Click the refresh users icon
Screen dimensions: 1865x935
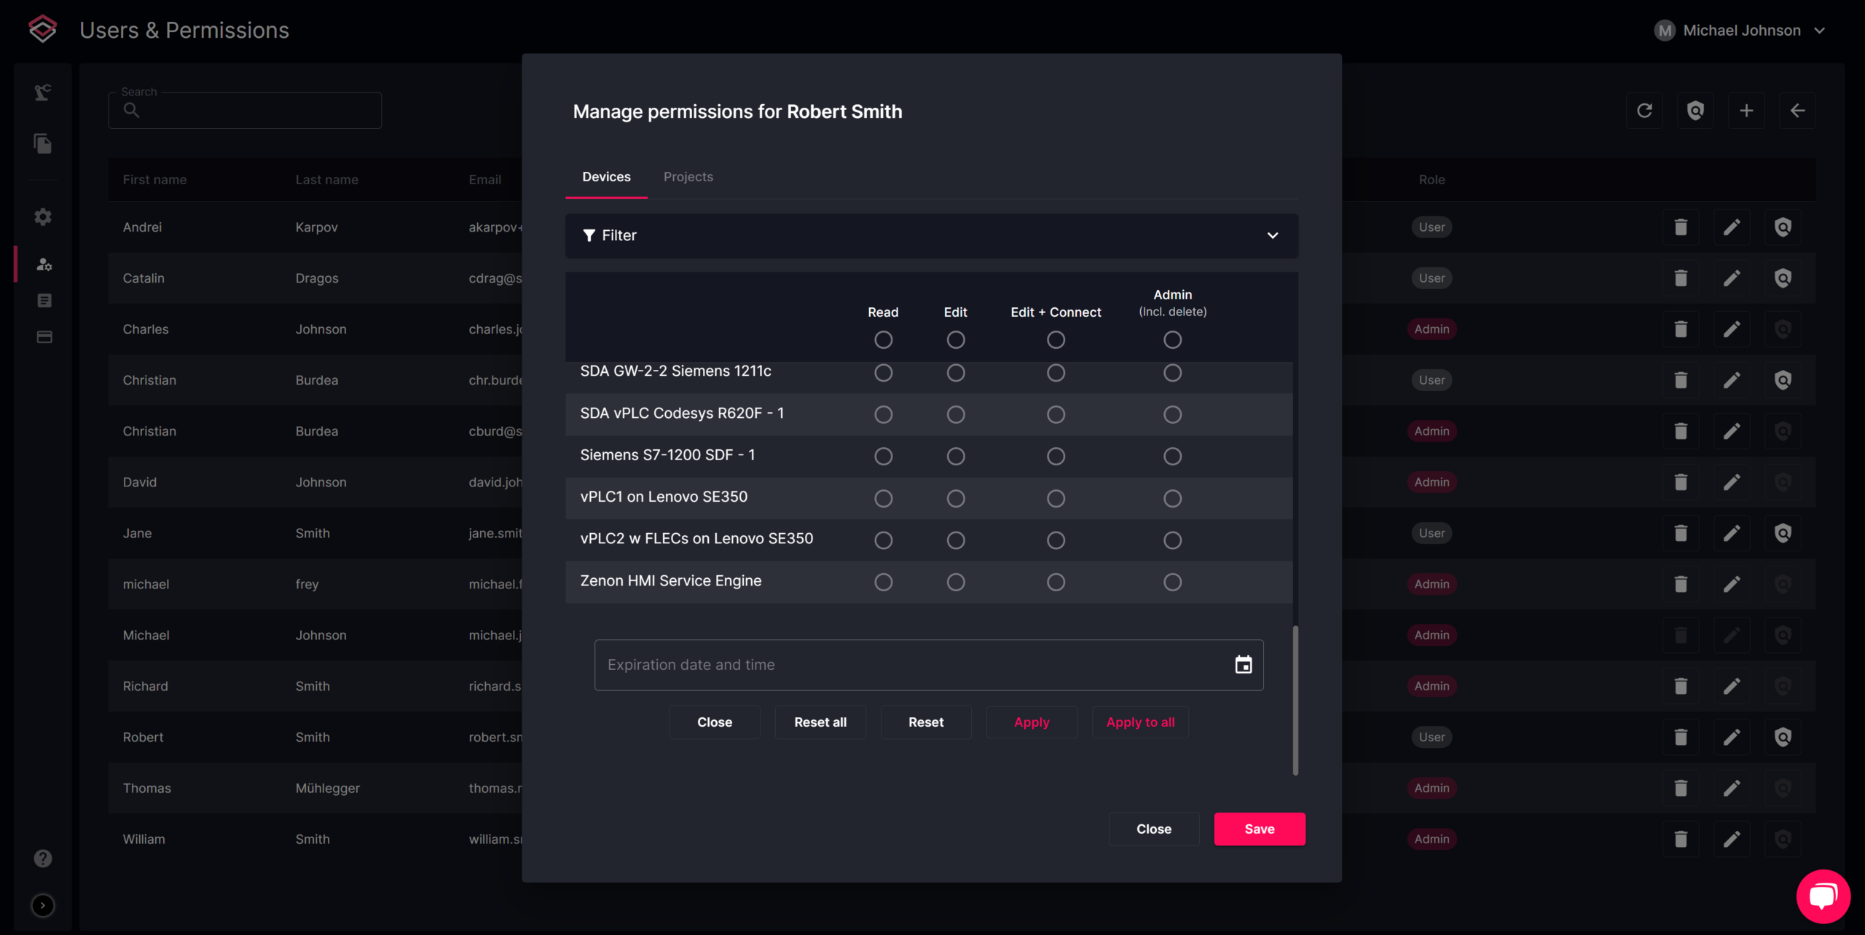coord(1644,111)
